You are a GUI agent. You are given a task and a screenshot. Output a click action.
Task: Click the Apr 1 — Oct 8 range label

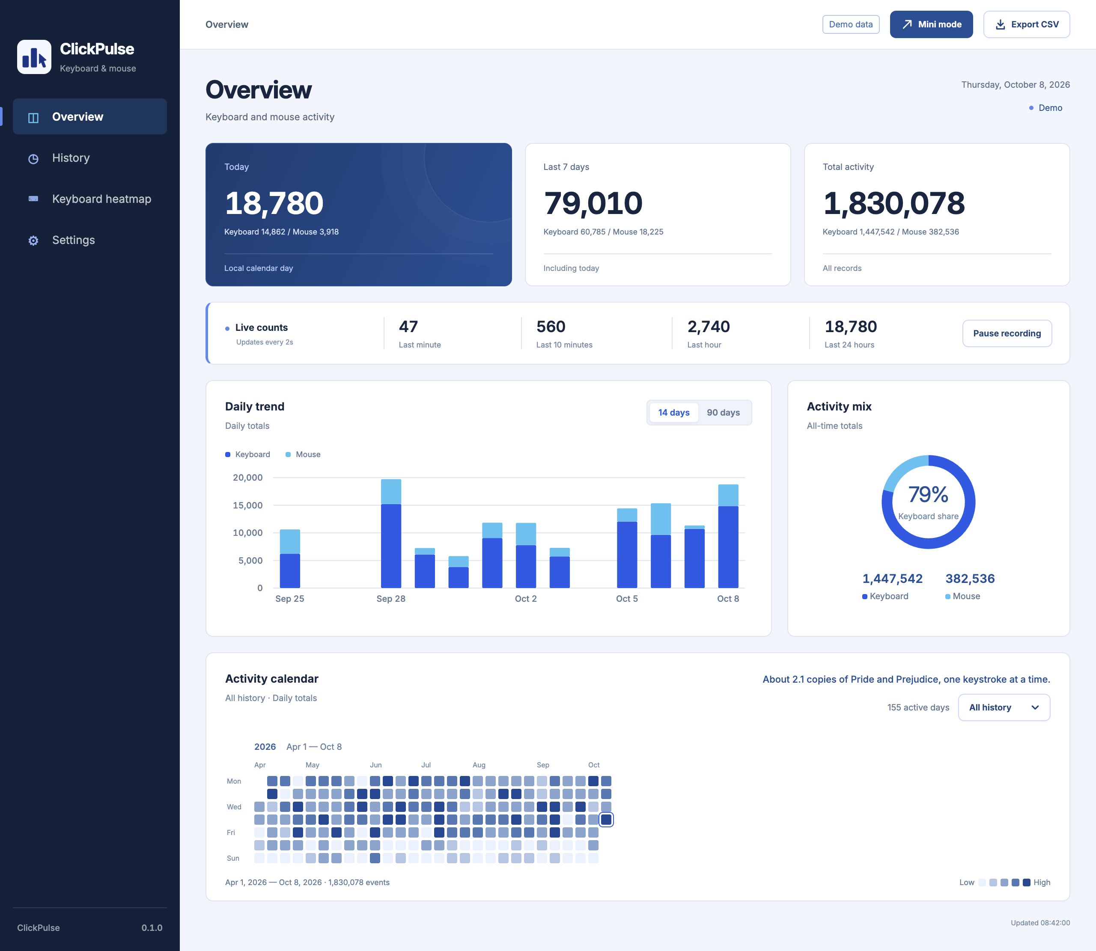pyautogui.click(x=314, y=747)
